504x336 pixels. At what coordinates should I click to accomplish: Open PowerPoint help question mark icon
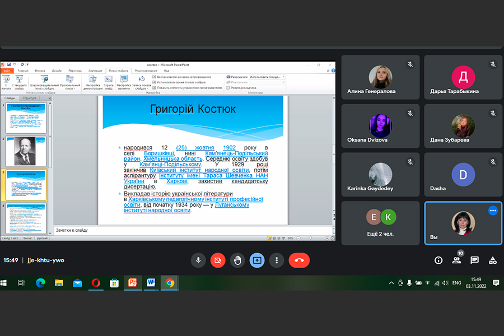pyautogui.click(x=333, y=71)
